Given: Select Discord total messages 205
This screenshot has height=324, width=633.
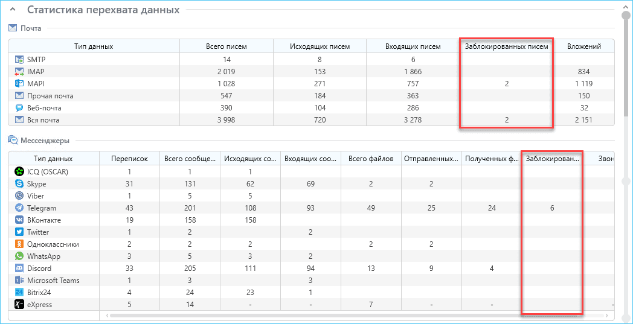Looking at the screenshot, I should click(190, 268).
